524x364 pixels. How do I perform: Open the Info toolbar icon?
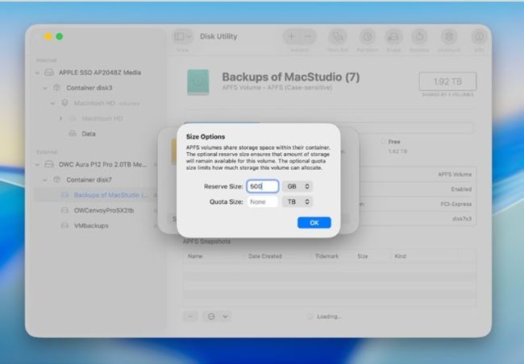point(479,37)
